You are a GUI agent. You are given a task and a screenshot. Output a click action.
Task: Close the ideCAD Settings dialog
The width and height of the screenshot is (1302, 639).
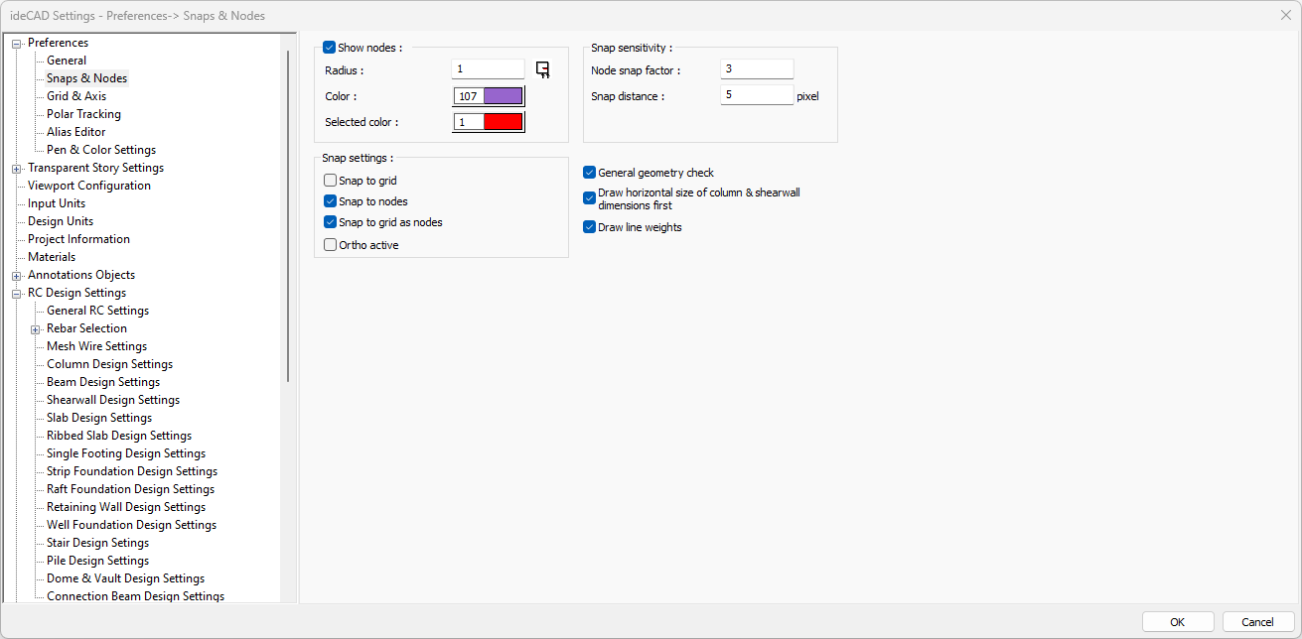1286,15
